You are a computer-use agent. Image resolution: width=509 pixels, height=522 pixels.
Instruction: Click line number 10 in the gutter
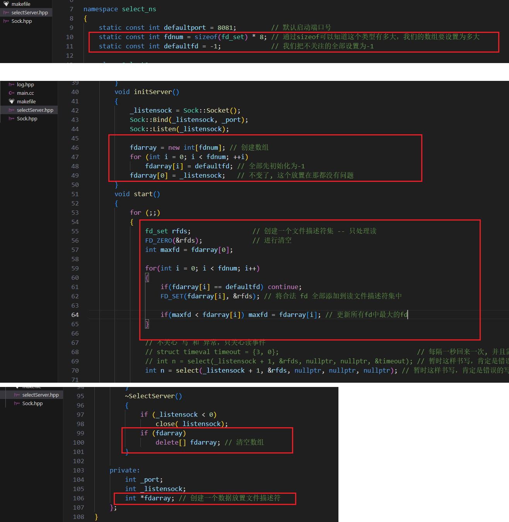tap(70, 37)
